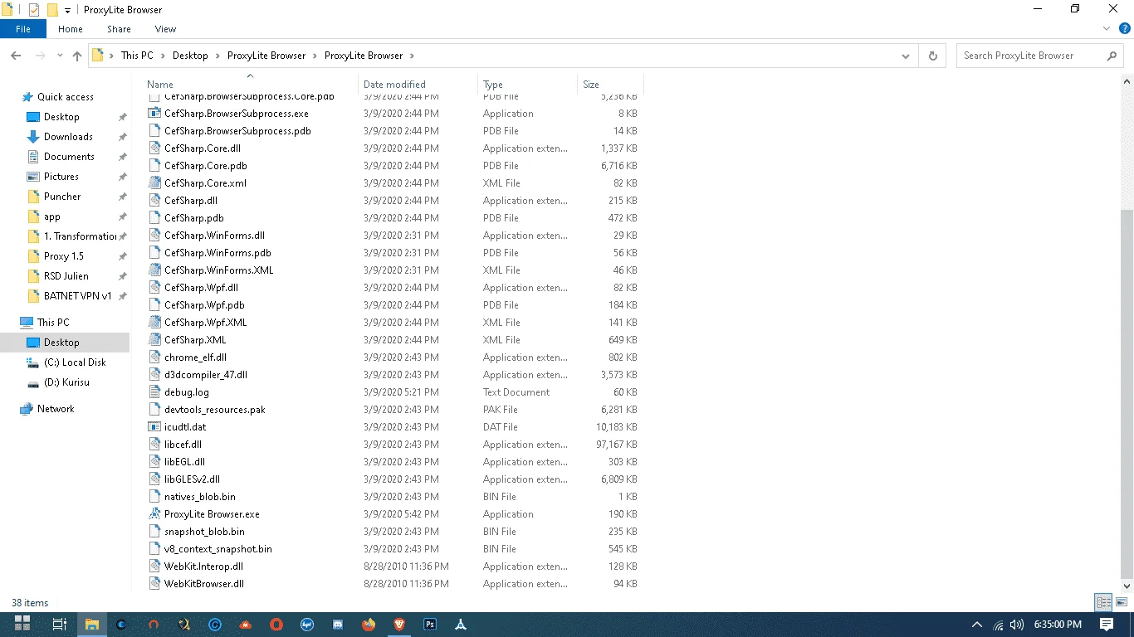Select Pictures in the navigation pane
The width and height of the screenshot is (1134, 637).
[61, 177]
